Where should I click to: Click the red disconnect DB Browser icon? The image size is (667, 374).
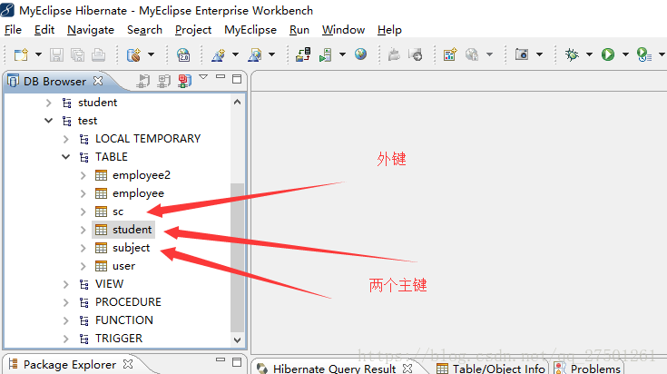click(x=184, y=81)
